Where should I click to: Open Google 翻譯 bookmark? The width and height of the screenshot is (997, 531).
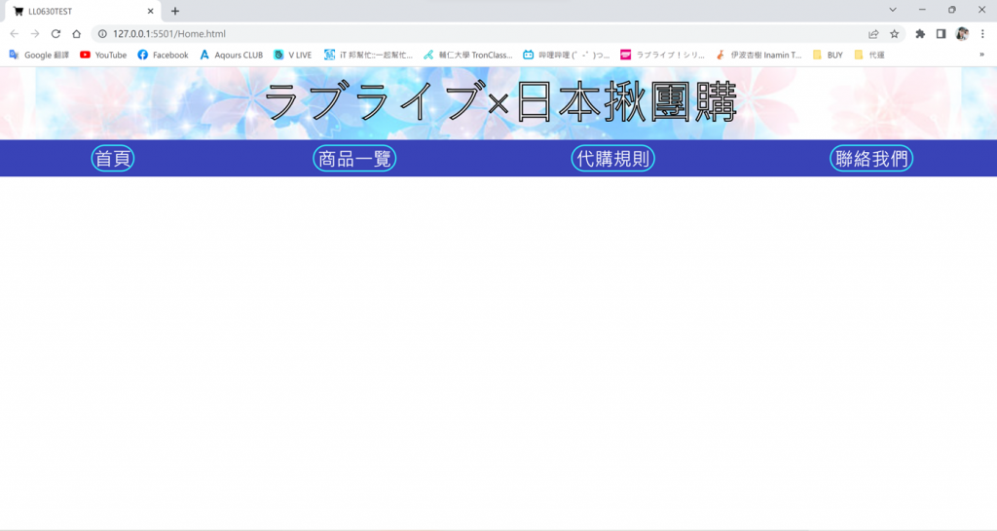39,55
